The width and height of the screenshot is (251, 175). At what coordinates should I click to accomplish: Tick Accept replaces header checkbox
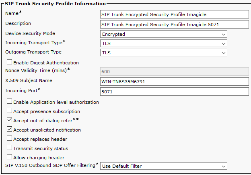tap(10, 139)
